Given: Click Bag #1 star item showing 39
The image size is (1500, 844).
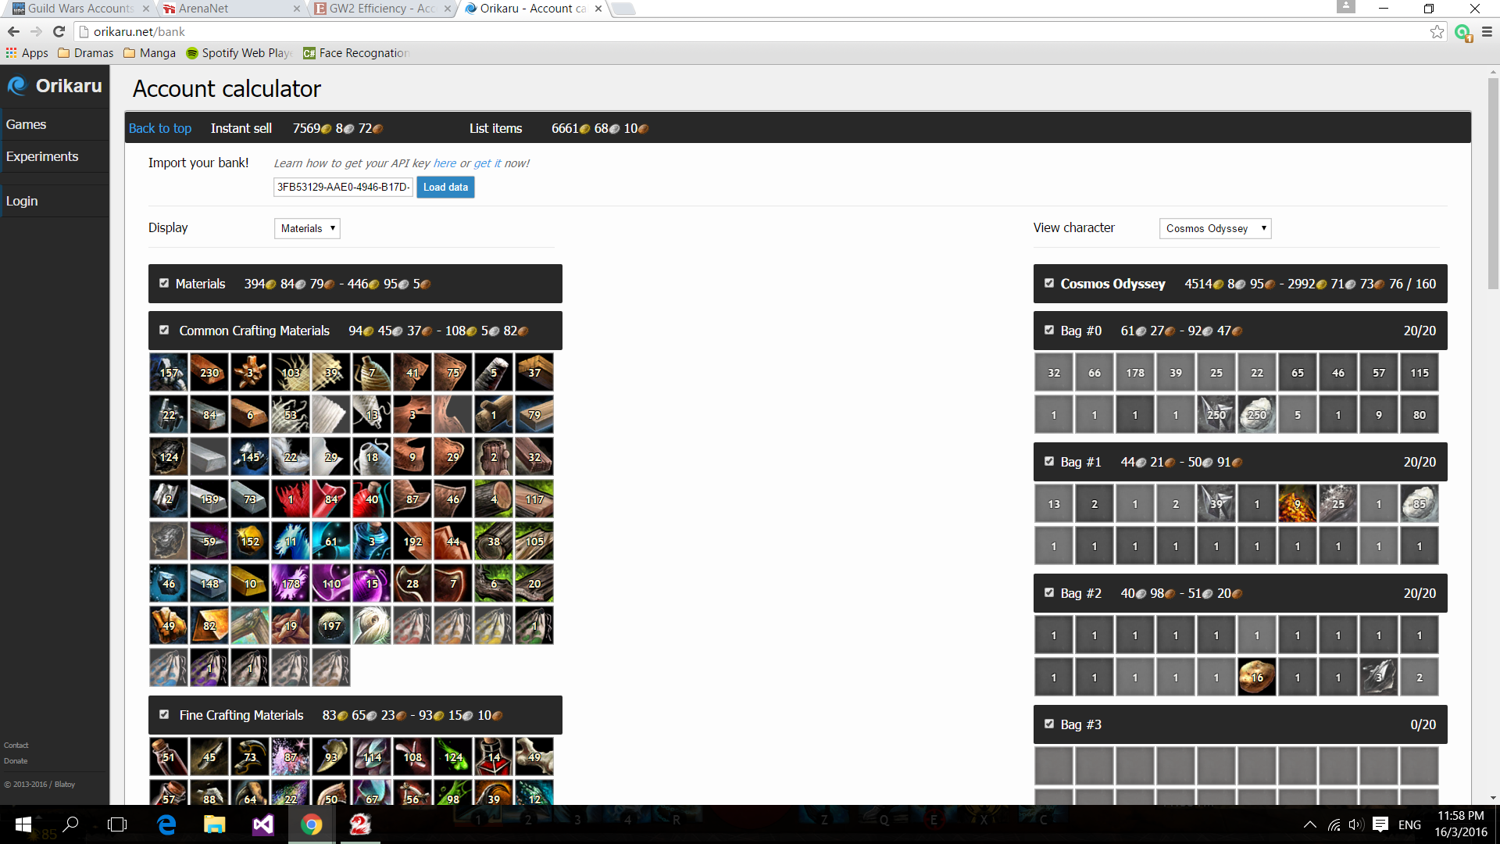Looking at the screenshot, I should (1216, 503).
